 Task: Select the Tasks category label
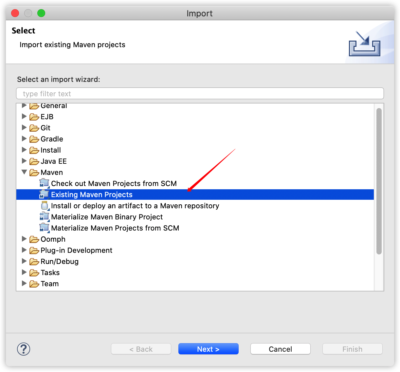pos(50,273)
